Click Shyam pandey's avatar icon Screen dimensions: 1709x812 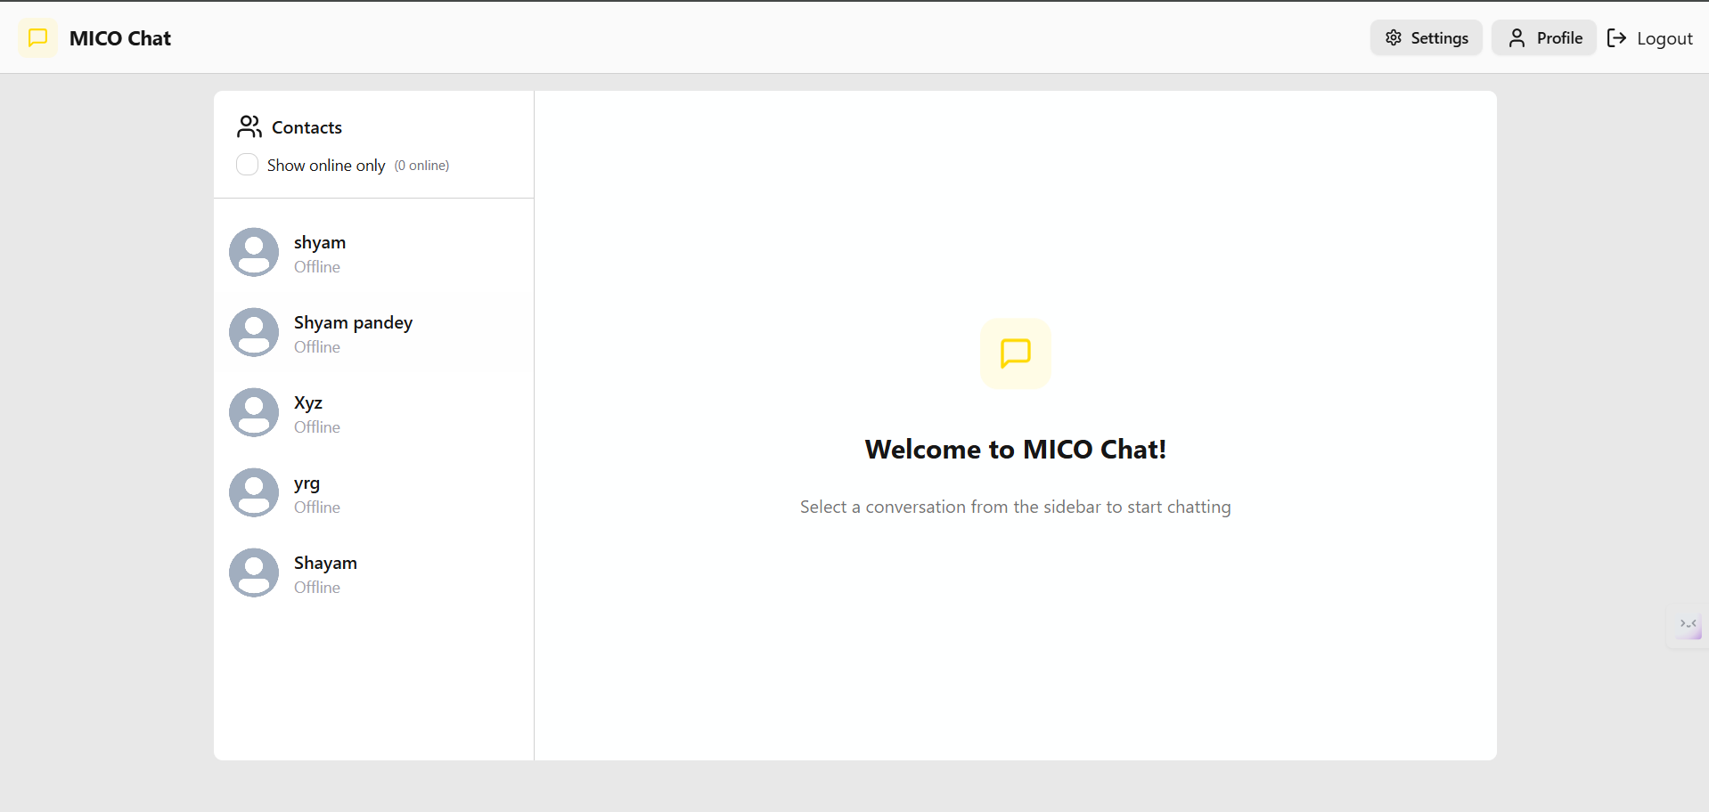tap(254, 333)
